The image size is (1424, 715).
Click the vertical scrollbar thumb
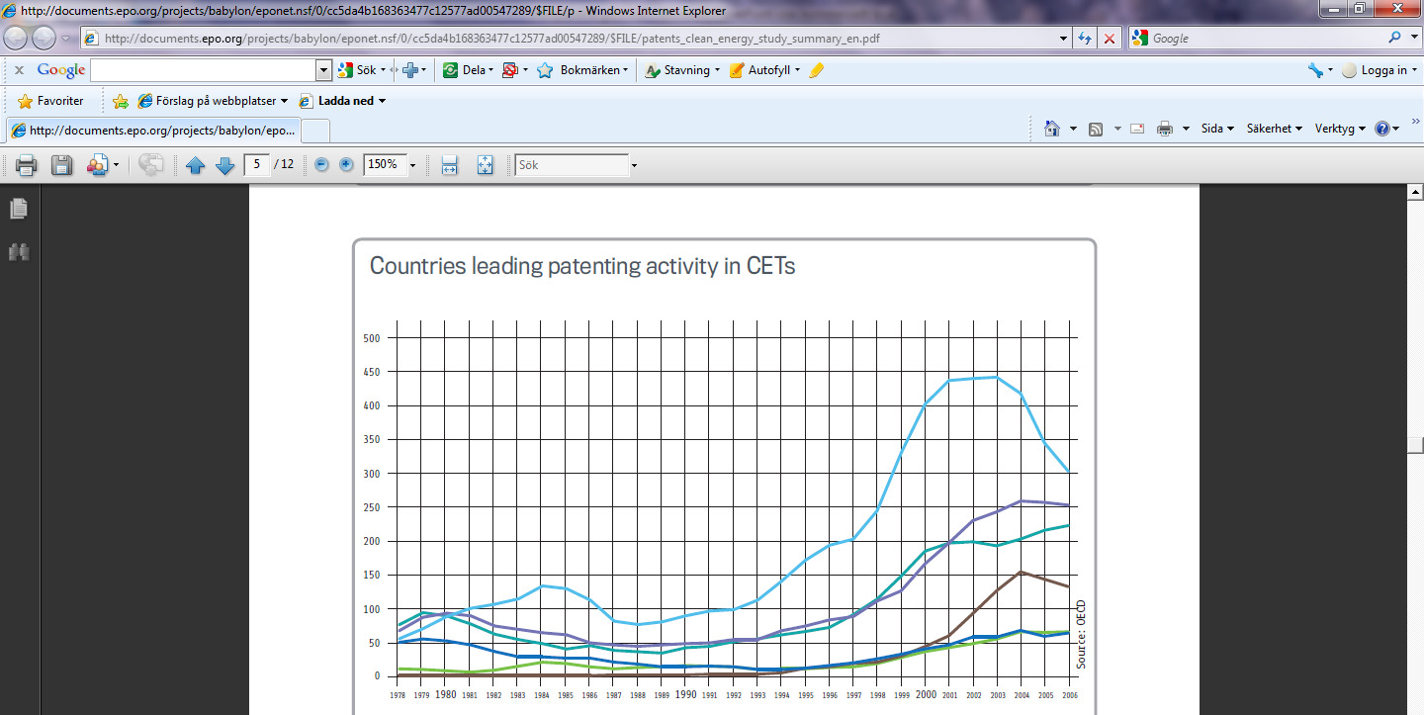tap(1415, 445)
